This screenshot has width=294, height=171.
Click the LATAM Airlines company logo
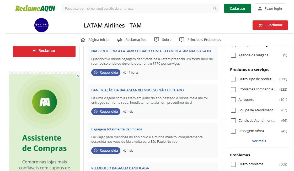tap(42, 25)
